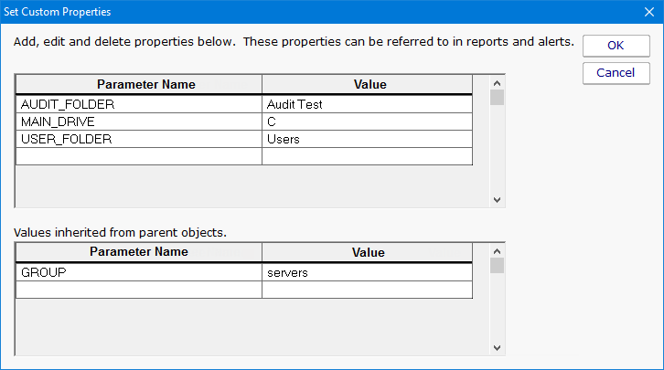Image resolution: width=664 pixels, height=370 pixels.
Task: Select the inherited 'servers' value cell
Action: pyautogui.click(x=368, y=272)
